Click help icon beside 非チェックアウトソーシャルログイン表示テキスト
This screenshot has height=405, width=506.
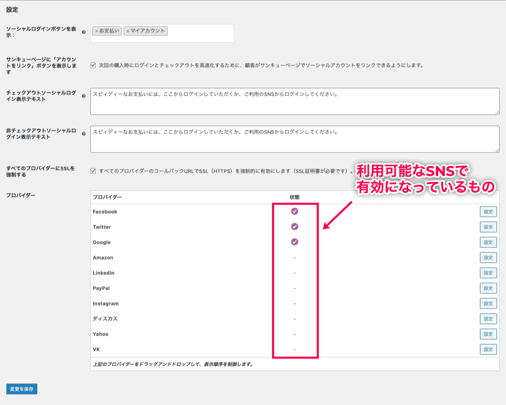[84, 134]
